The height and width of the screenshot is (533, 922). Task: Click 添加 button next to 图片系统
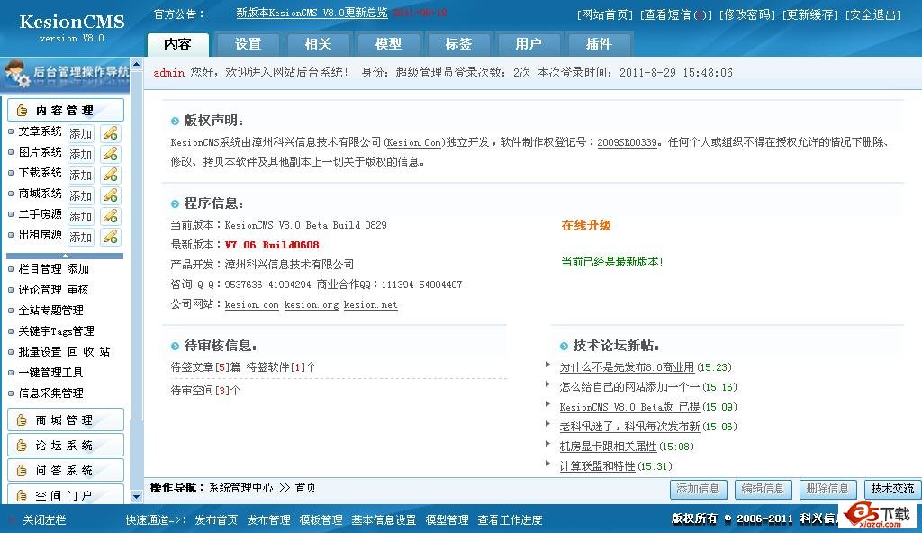point(80,154)
